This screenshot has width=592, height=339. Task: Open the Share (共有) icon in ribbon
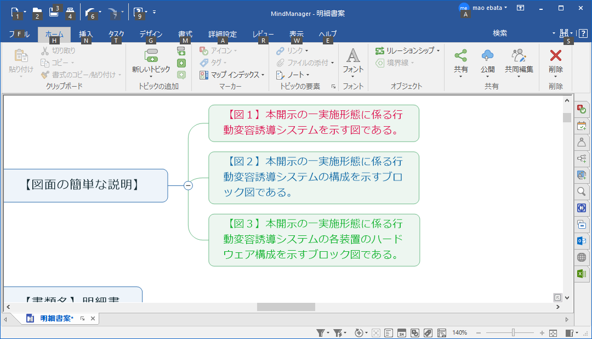(460, 55)
